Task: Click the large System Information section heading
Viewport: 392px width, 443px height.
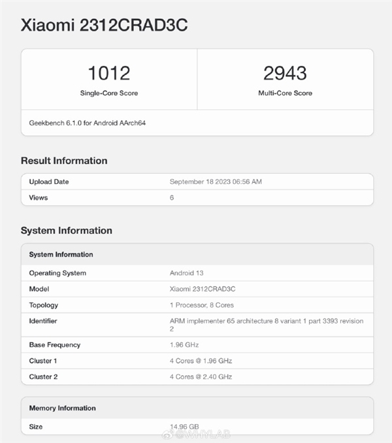Action: [x=67, y=230]
